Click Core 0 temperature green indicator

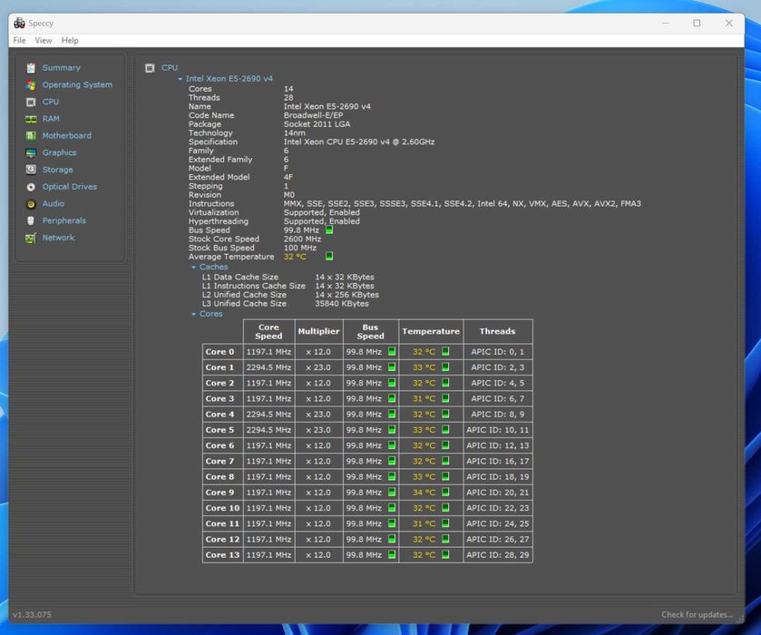click(445, 351)
